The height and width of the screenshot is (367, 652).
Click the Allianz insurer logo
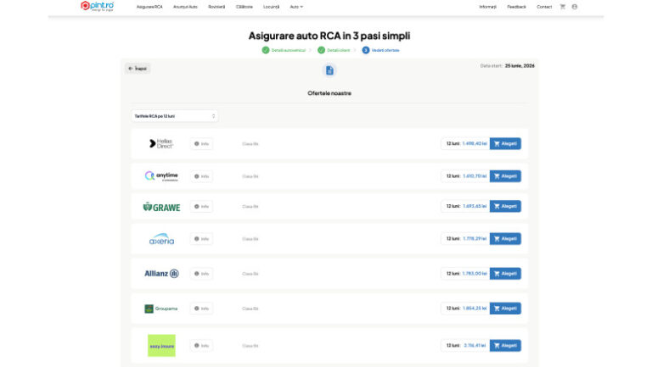coord(161,274)
